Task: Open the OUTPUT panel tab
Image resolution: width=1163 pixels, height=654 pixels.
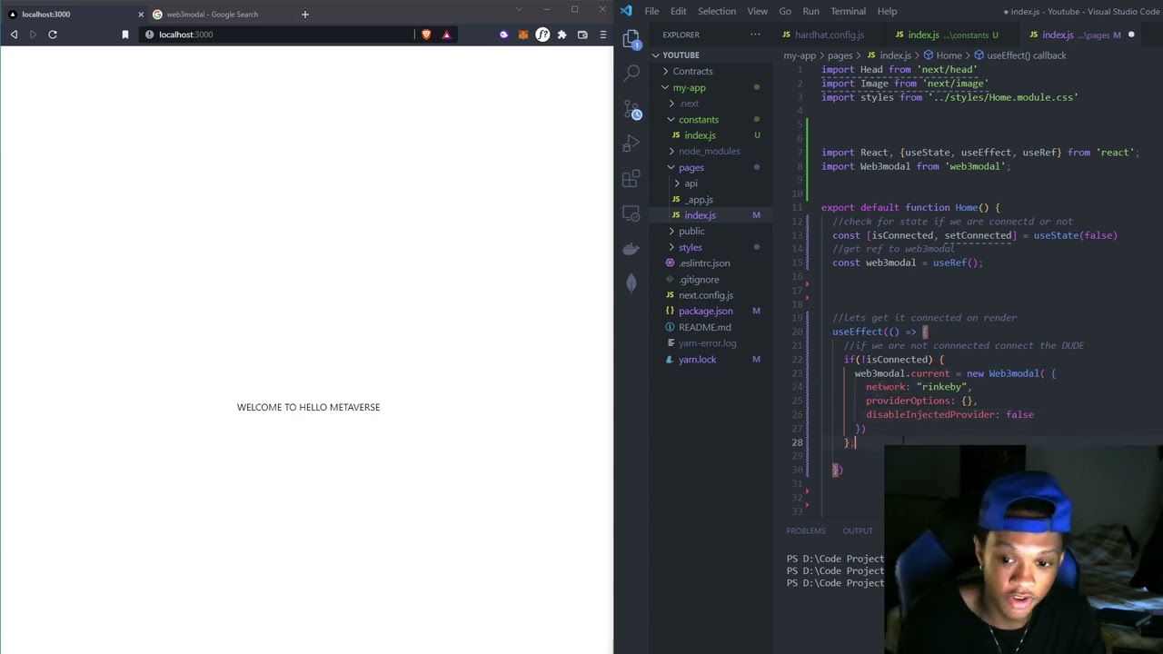Action: click(x=858, y=530)
